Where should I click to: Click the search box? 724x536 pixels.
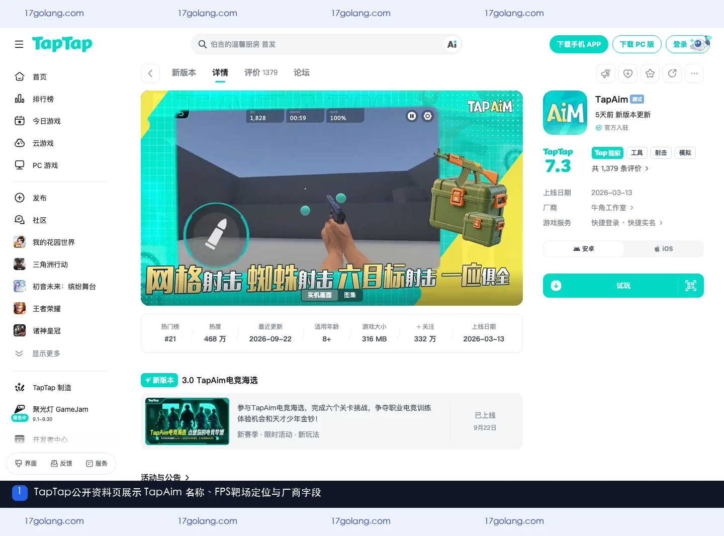point(326,44)
